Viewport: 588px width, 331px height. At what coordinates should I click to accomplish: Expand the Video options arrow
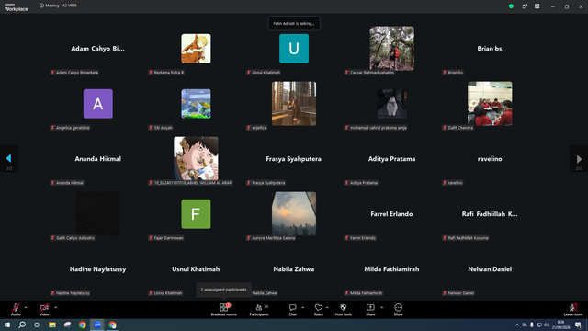pos(55,307)
